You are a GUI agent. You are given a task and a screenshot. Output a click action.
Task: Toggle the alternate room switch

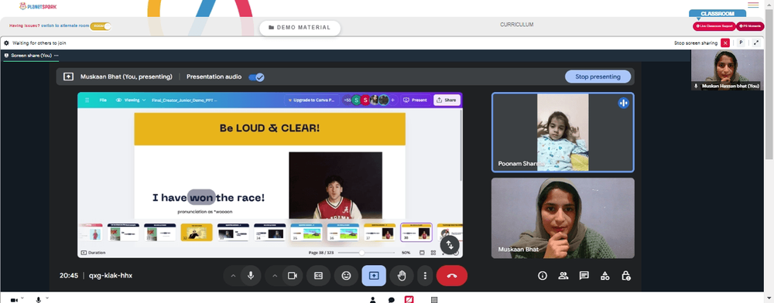tap(100, 26)
